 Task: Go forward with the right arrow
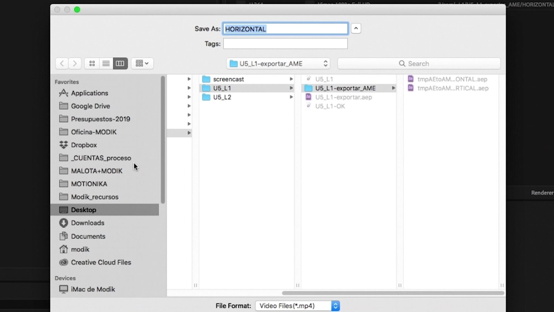click(x=75, y=64)
